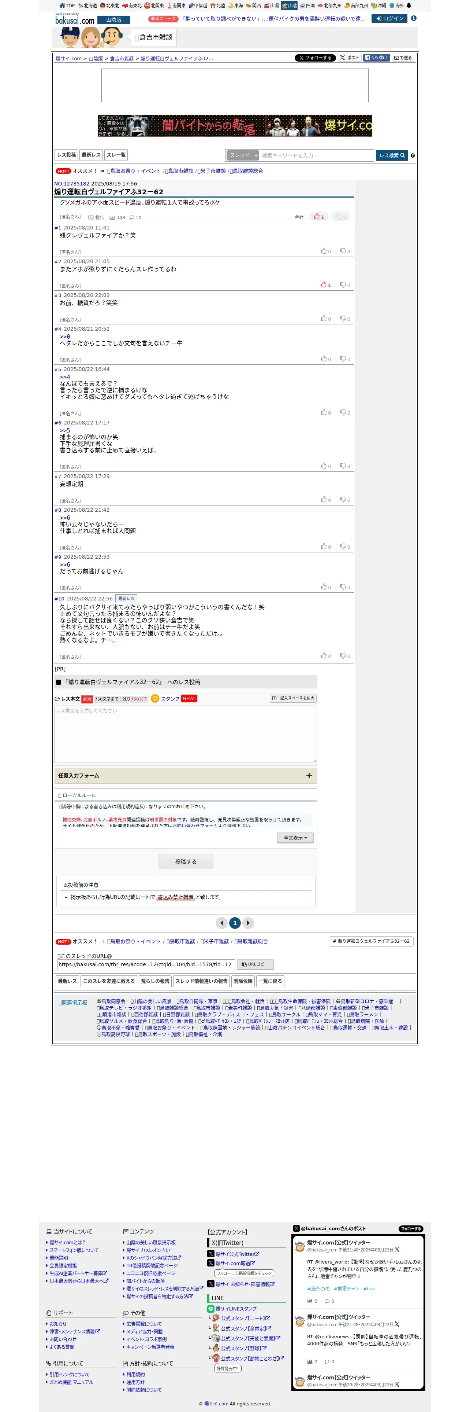Click the help icon next to レス検索
Viewport: 470px width, 1412px height.
point(412,156)
